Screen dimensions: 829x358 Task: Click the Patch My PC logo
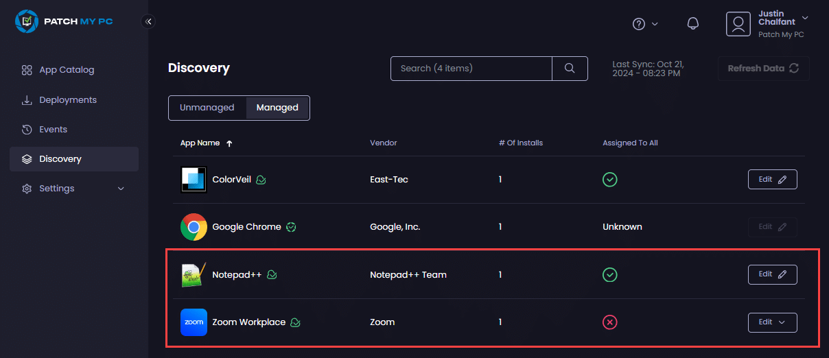pos(64,21)
